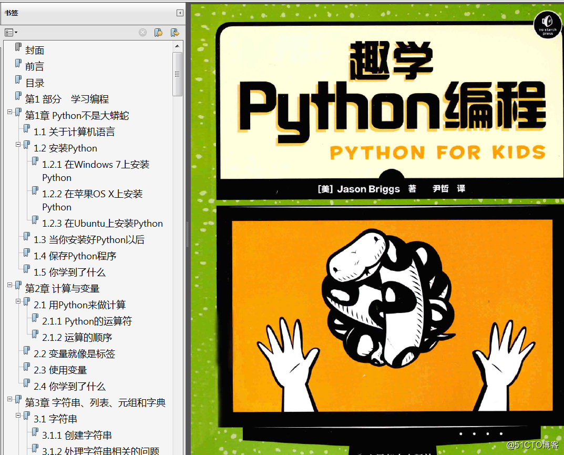The image size is (564, 455).
Task: Click the bookmark icon beside 1.1 关于计算机语言
Action: [x=27, y=128]
